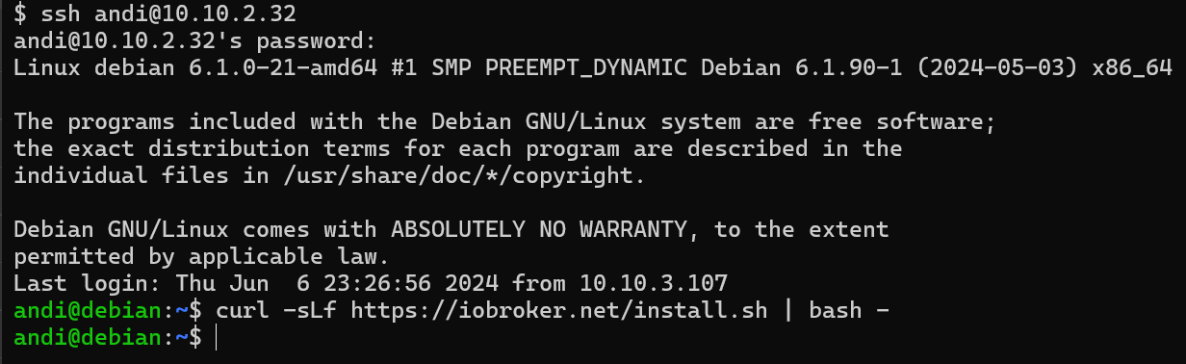Viewport: 1186px width, 364px height.
Task: Click the word curl in the command
Action: click(x=243, y=311)
